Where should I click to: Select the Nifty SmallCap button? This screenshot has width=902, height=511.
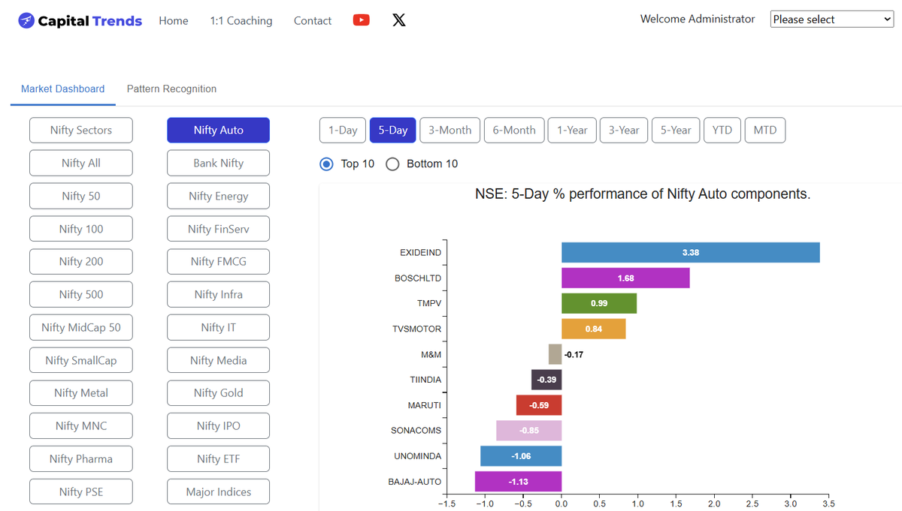[81, 360]
